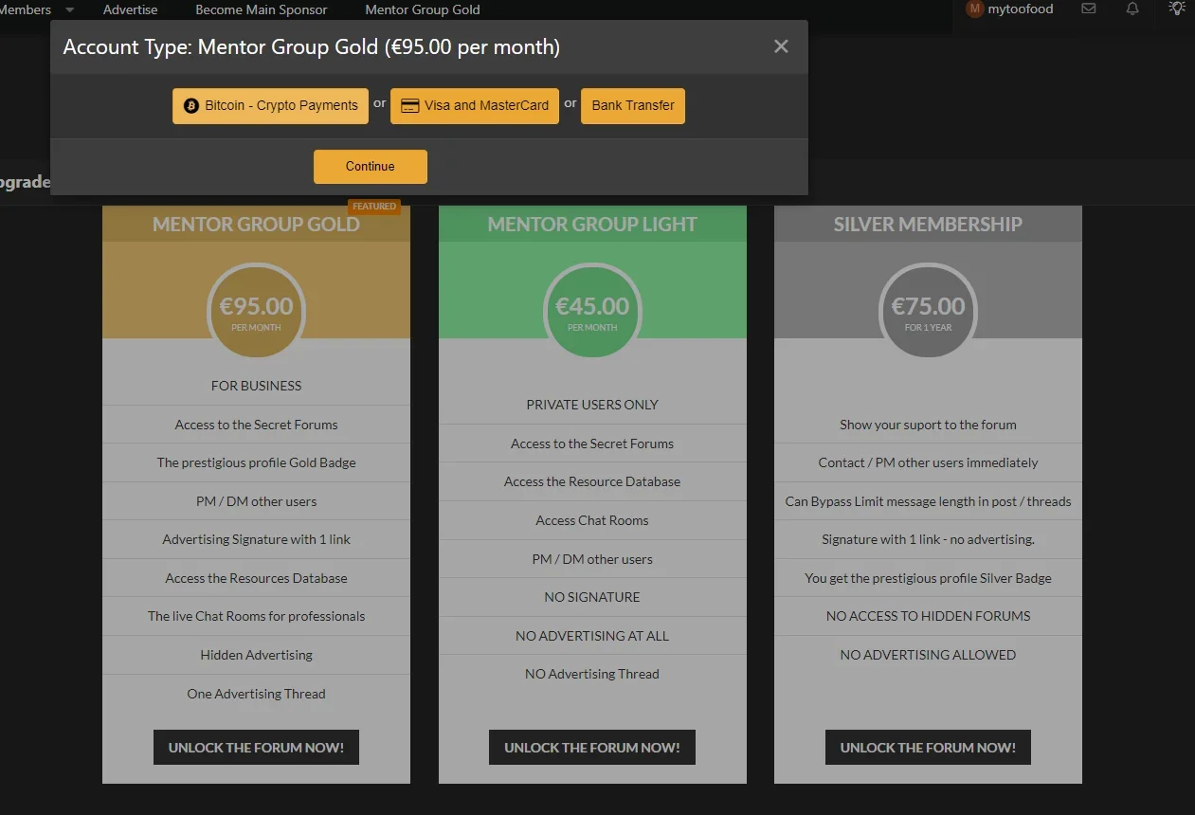This screenshot has width=1195, height=815.
Task: Choose Bitcoin - Crypto Payments
Action: tap(271, 105)
